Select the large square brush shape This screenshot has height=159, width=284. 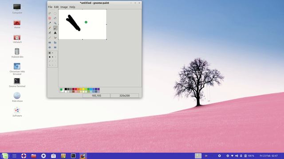point(50,53)
